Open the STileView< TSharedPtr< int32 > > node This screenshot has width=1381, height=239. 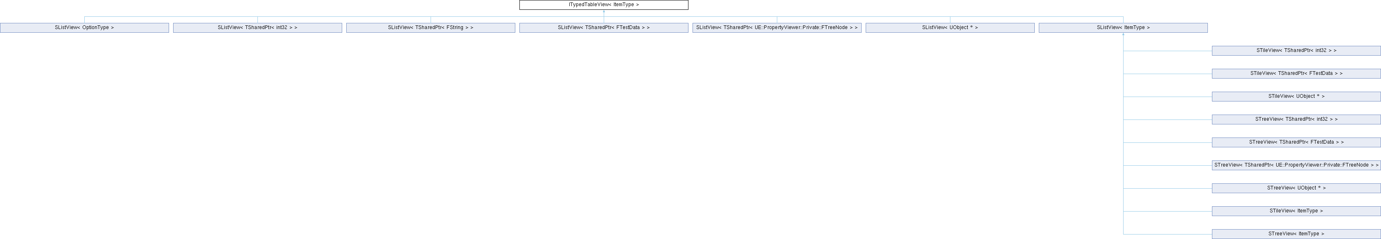(x=1296, y=51)
